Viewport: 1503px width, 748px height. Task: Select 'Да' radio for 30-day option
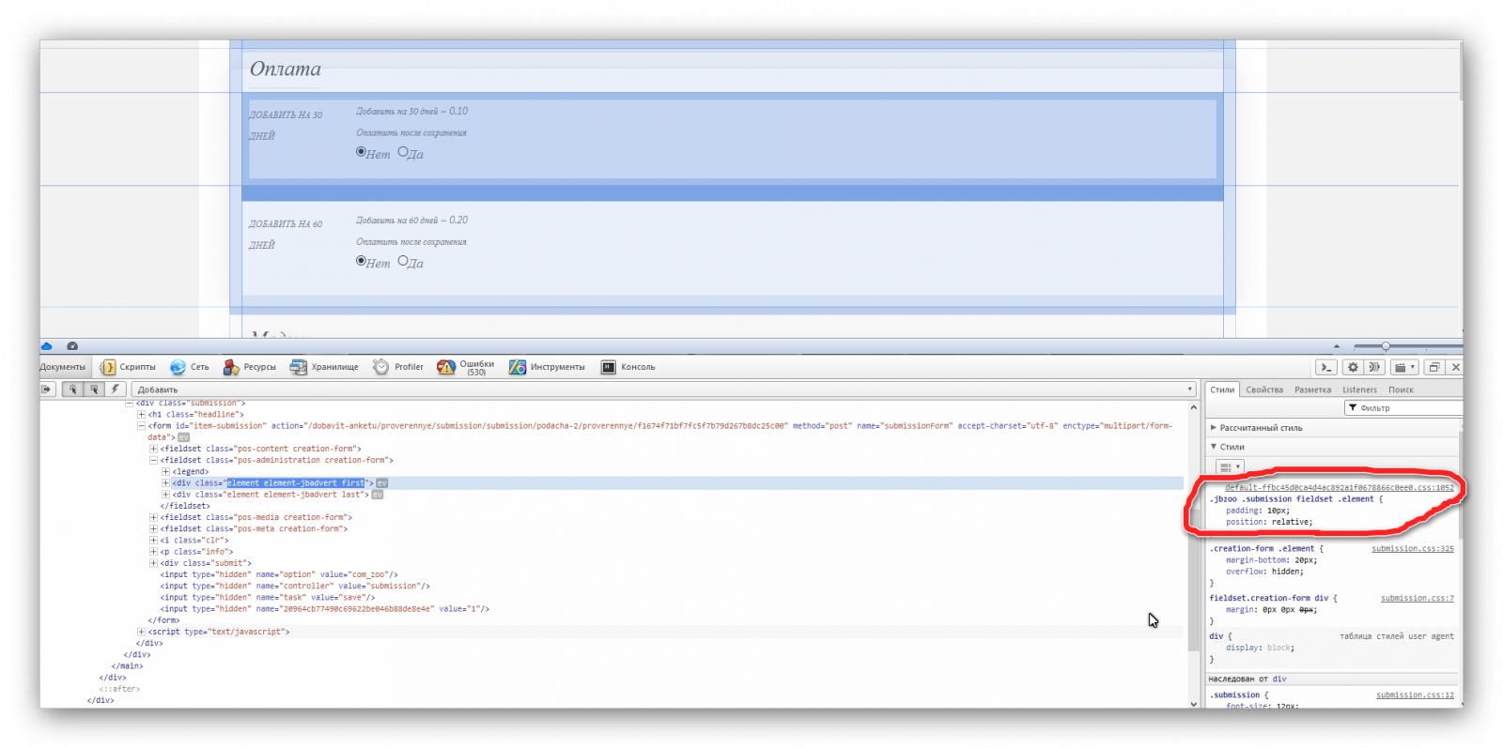(x=403, y=152)
